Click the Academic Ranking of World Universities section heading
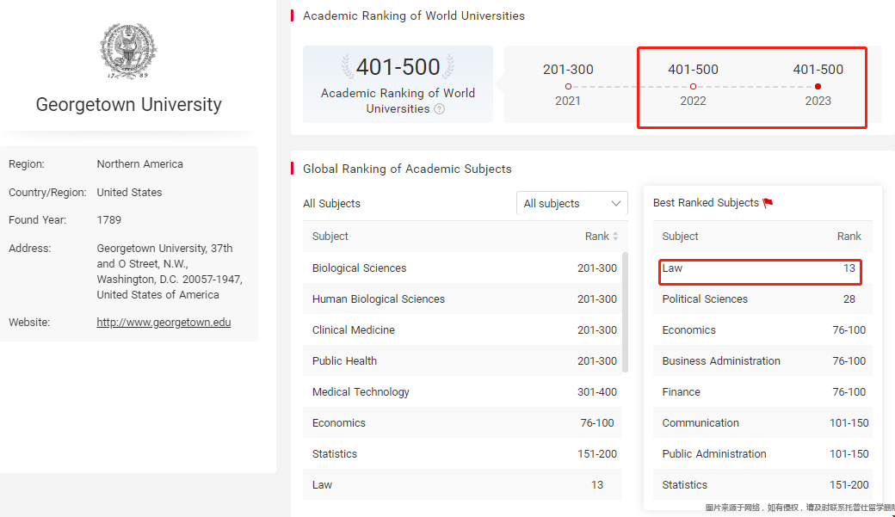 (414, 16)
